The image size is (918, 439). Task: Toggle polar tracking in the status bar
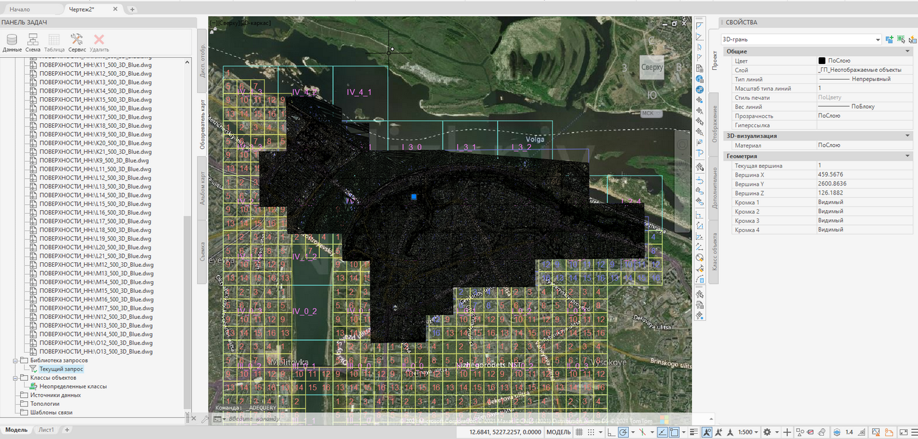[624, 432]
